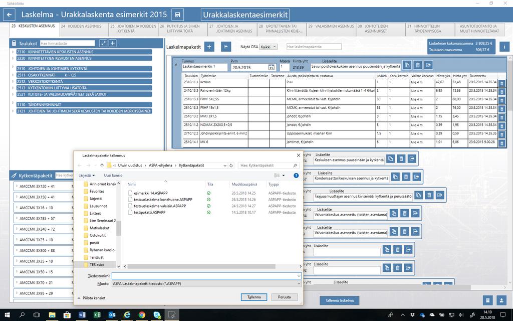Viewport: 513px width, 321px height.
Task: Delete the MMJ 3X1,5 row
Action: click(x=501, y=117)
